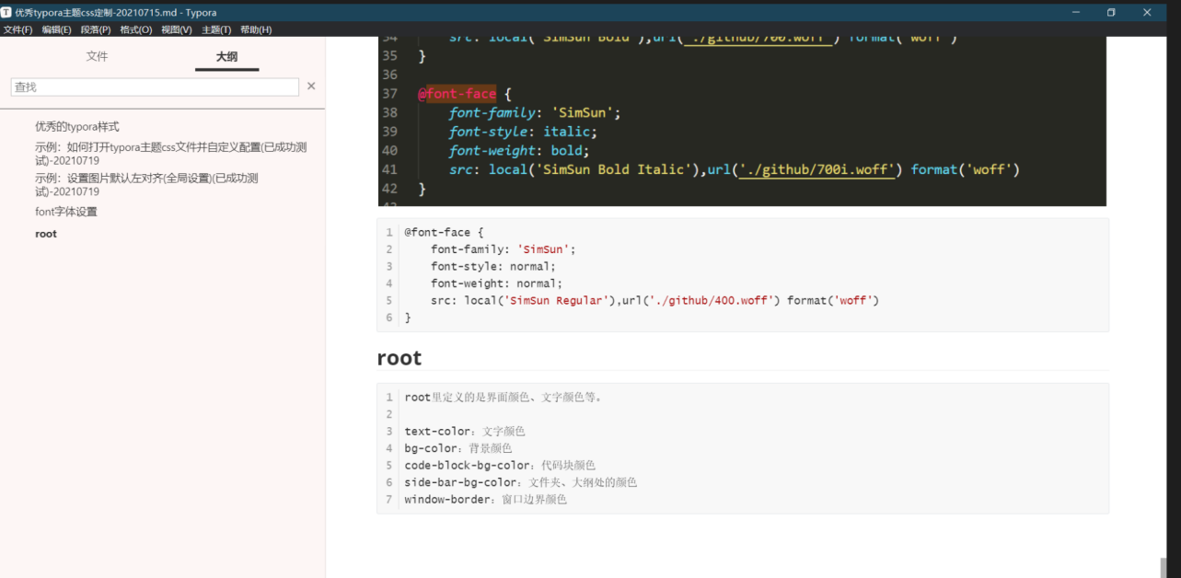Open the 主题(T) menu

216,30
